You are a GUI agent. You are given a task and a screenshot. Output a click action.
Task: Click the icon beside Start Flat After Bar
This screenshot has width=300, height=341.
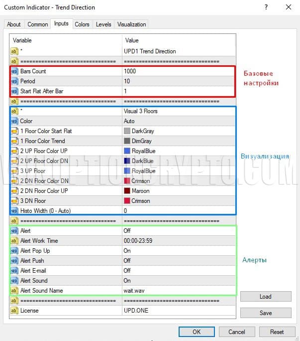(x=14, y=91)
